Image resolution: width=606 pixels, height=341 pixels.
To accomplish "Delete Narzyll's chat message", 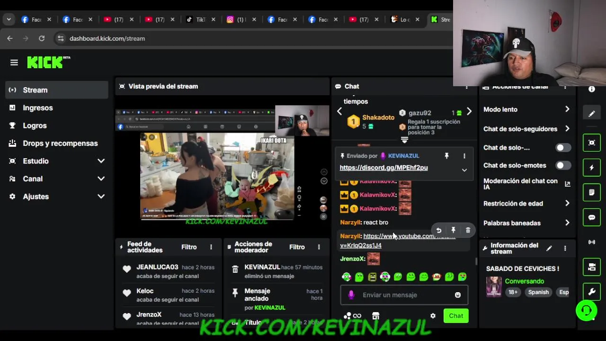I will 468,230.
